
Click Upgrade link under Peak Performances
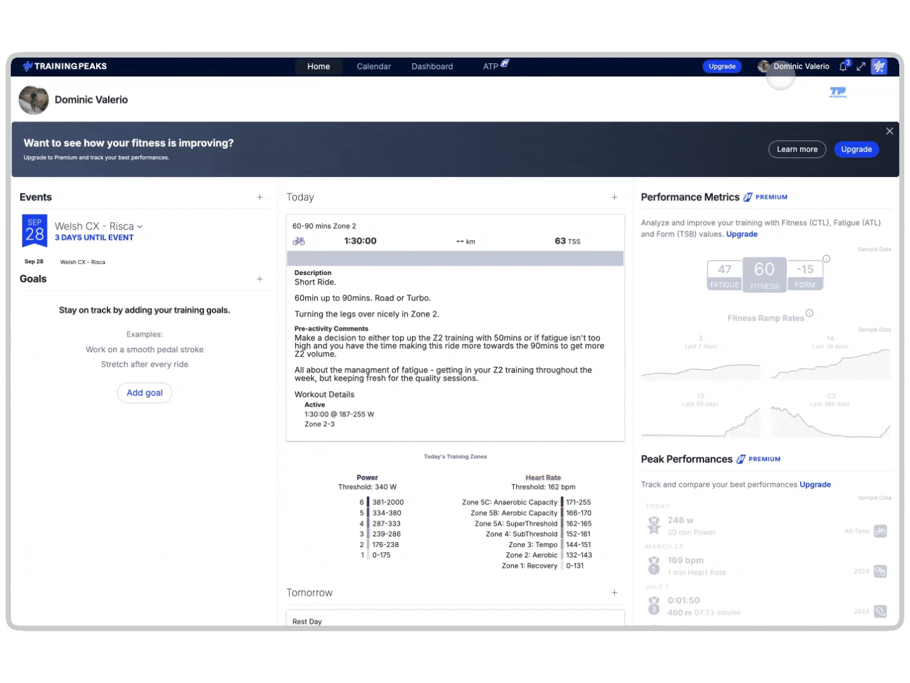(815, 484)
